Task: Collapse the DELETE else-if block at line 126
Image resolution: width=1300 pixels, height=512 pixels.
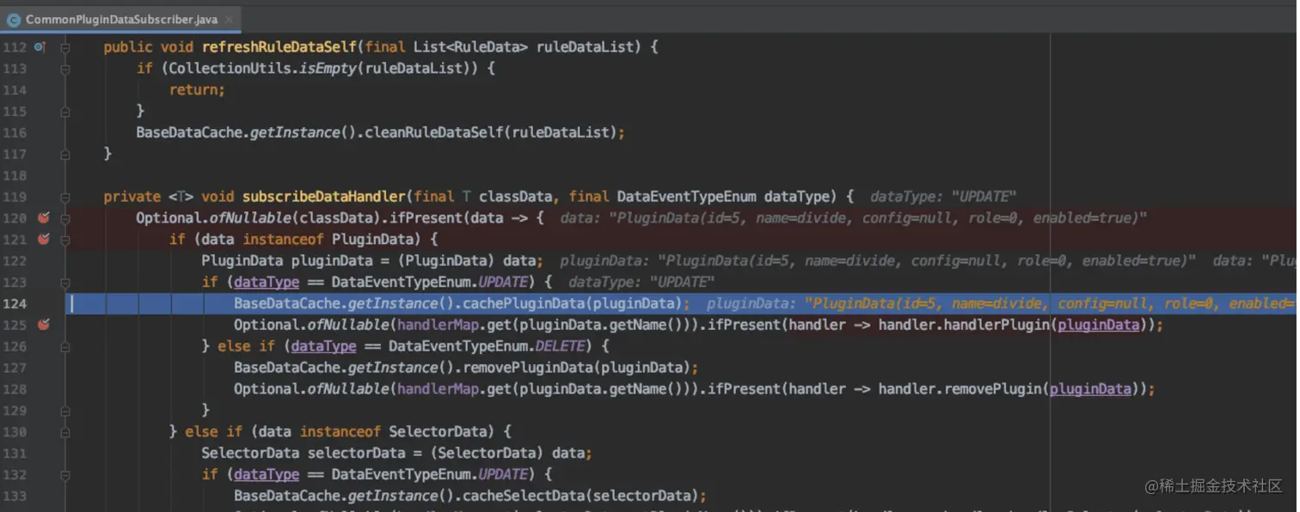Action: pyautogui.click(x=65, y=346)
